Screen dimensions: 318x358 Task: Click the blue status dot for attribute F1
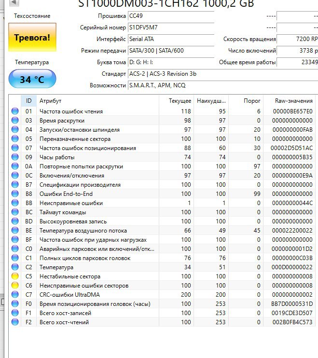pos(15,313)
